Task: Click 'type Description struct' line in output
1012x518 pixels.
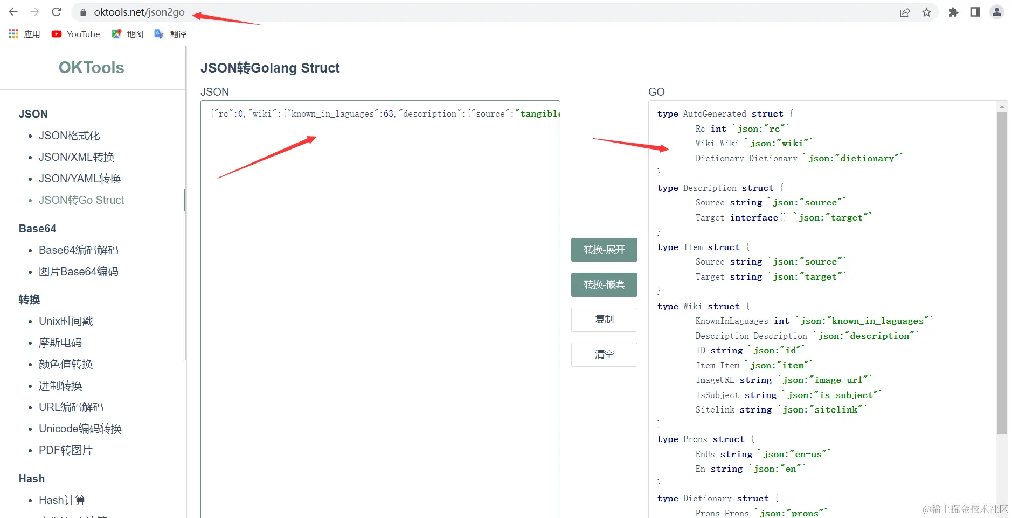Action: tap(720, 188)
